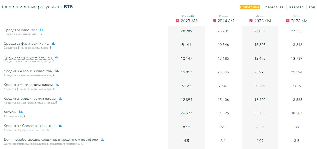Click info icon next to Июнь 2023
The image size is (317, 149).
(x=193, y=16)
